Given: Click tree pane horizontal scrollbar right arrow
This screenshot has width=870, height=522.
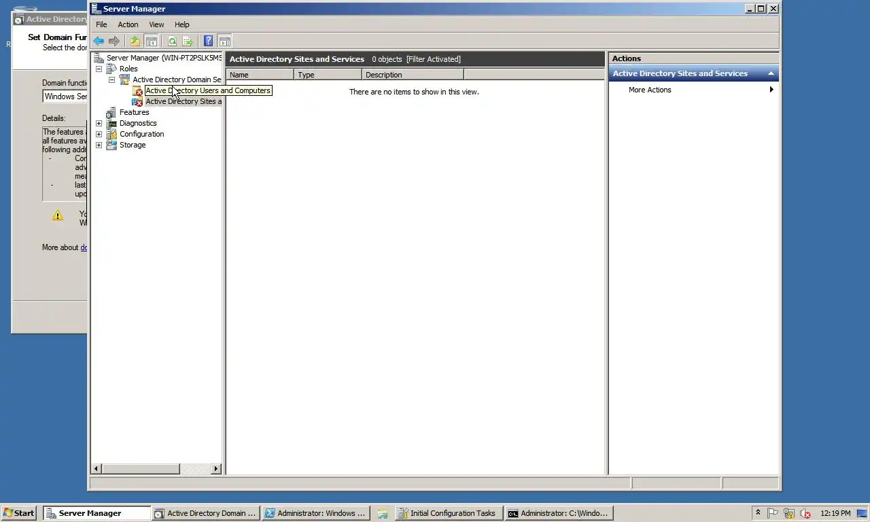Looking at the screenshot, I should (216, 468).
